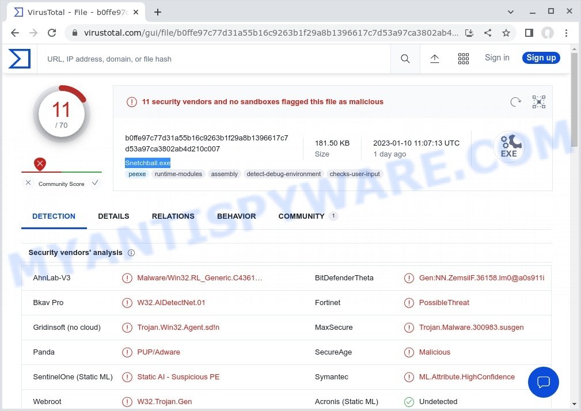Click the Acronis undetected green check icon
Viewport: 581px width, 411px height.
click(409, 402)
